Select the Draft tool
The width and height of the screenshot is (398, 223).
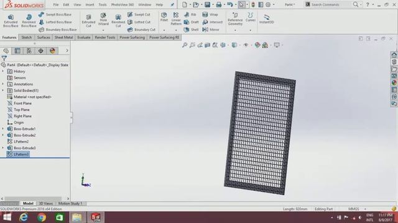point(191,22)
